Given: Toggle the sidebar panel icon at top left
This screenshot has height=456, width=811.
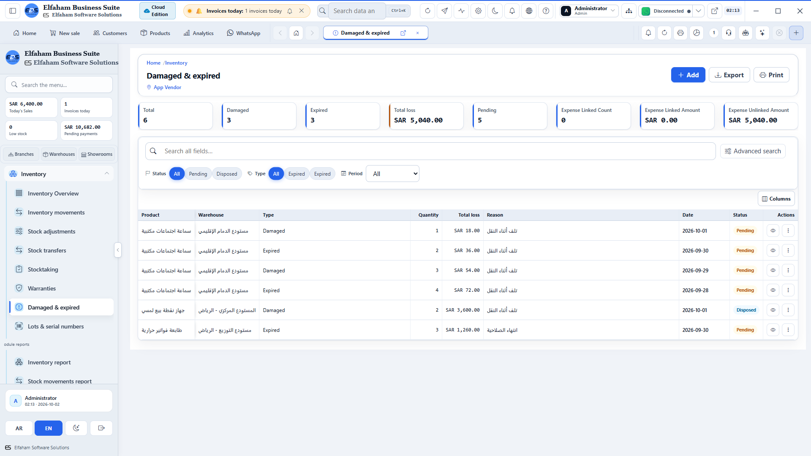Looking at the screenshot, I should [x=13, y=11].
